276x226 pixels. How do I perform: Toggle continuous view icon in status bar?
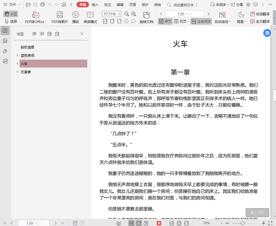coord(131,223)
